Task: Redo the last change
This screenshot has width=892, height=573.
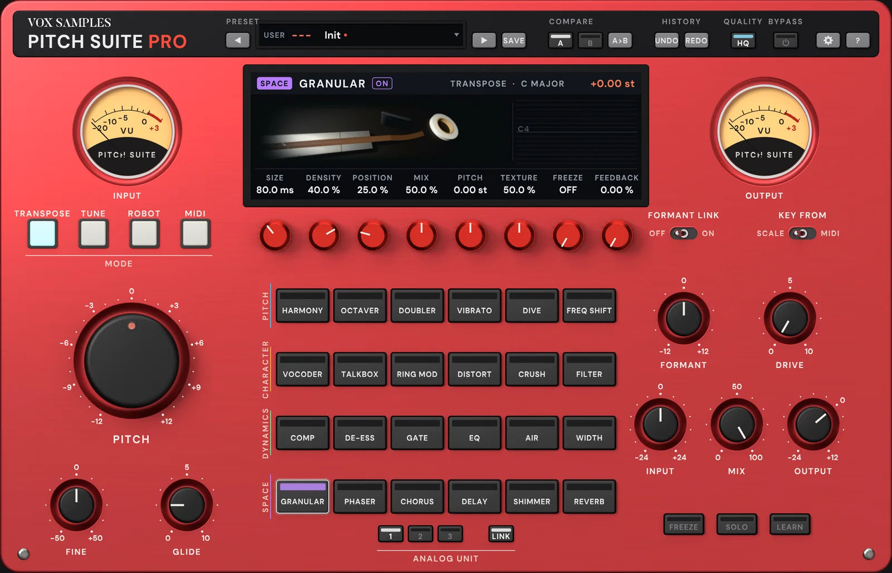Action: pos(696,40)
